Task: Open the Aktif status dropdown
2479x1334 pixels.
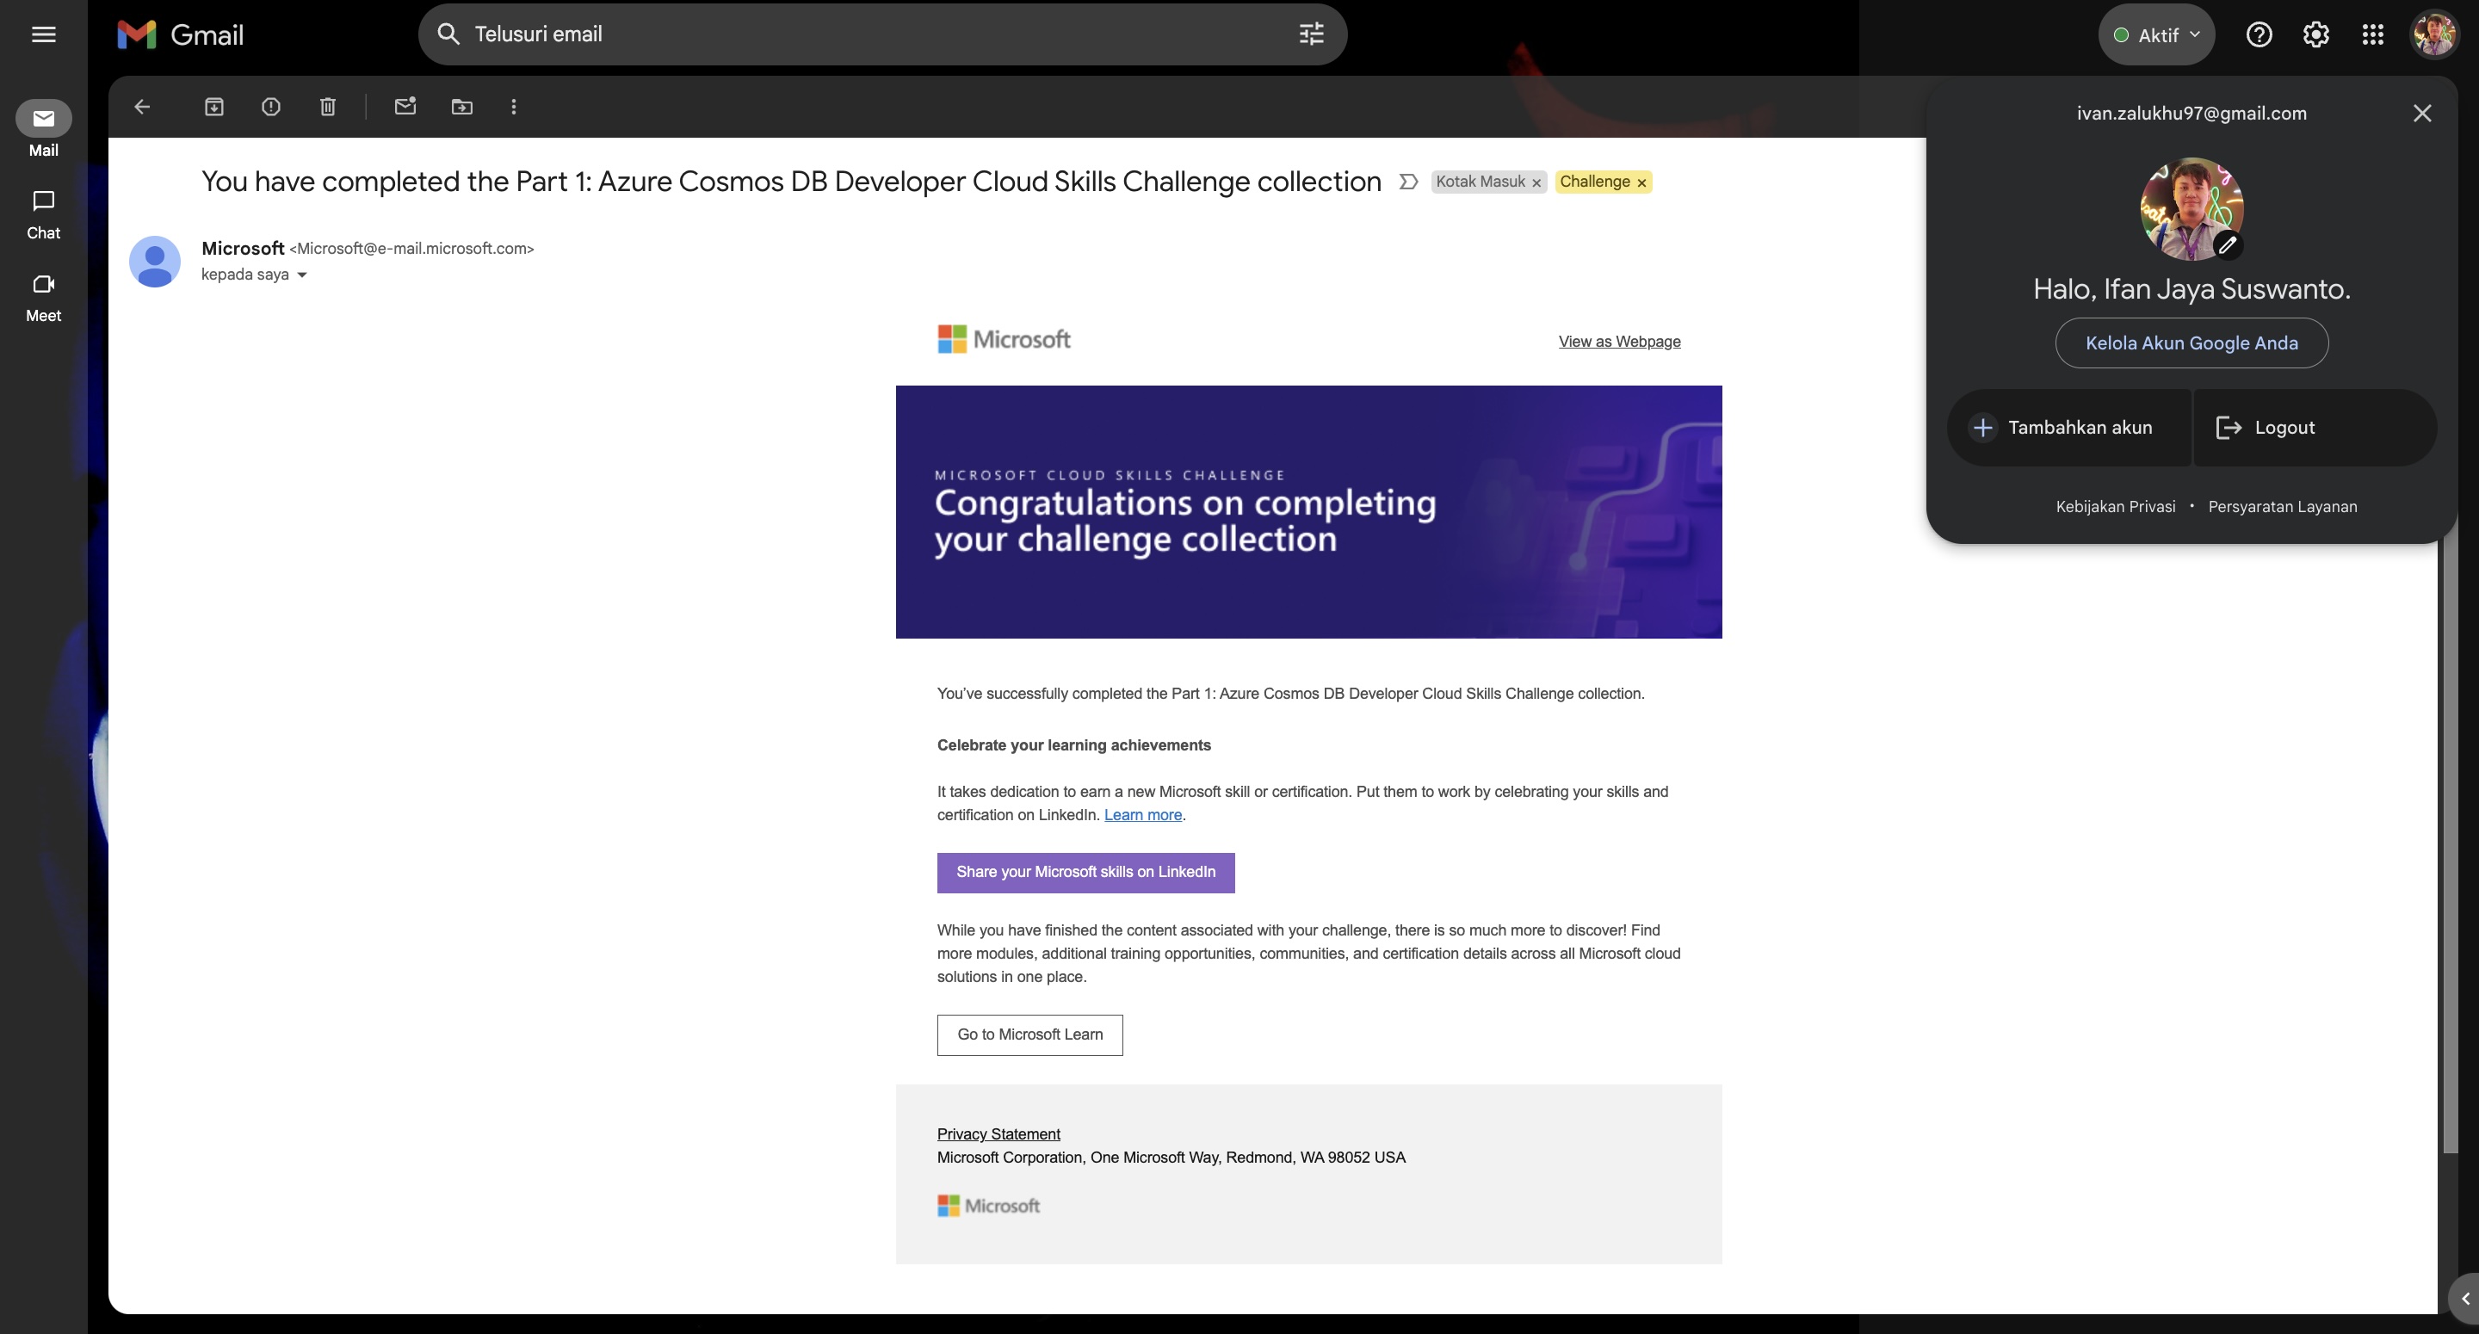Action: click(x=2156, y=34)
